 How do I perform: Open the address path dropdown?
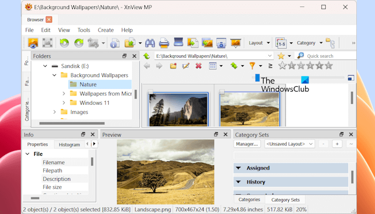tap(270, 56)
